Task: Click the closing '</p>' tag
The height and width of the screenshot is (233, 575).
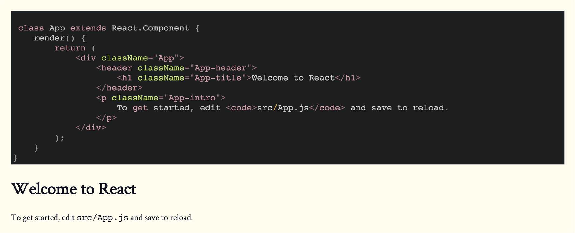Action: 106,118
